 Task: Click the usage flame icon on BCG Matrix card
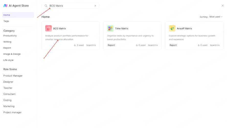point(75,45)
